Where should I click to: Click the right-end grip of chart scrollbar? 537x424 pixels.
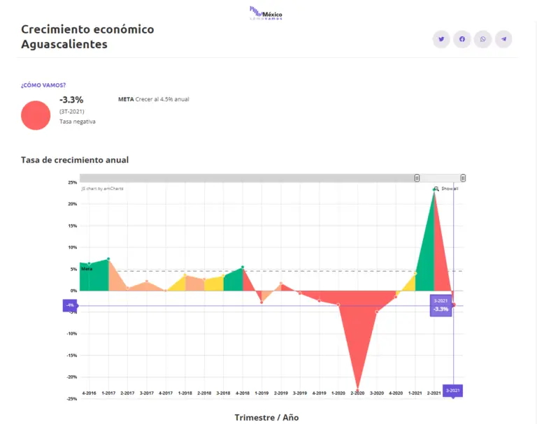[x=463, y=178]
